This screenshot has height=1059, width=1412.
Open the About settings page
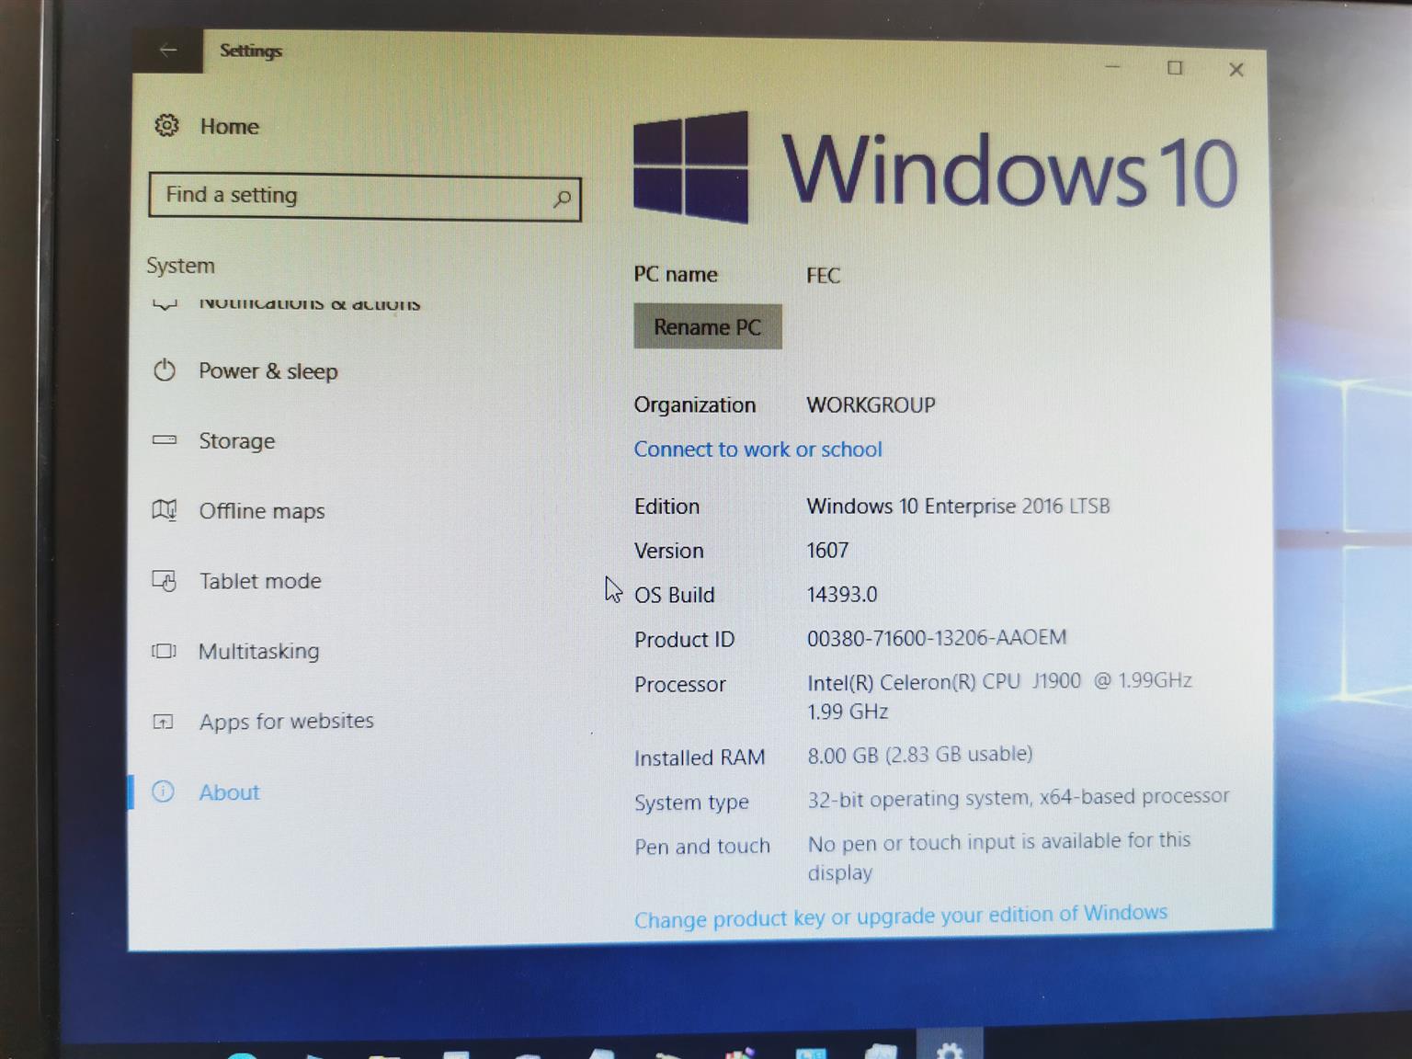[229, 792]
